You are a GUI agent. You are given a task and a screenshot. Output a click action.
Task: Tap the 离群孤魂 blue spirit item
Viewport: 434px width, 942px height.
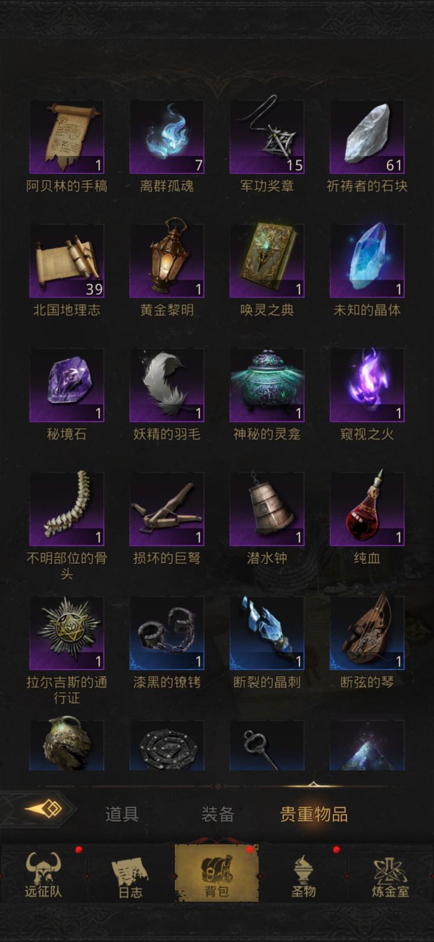(x=166, y=137)
